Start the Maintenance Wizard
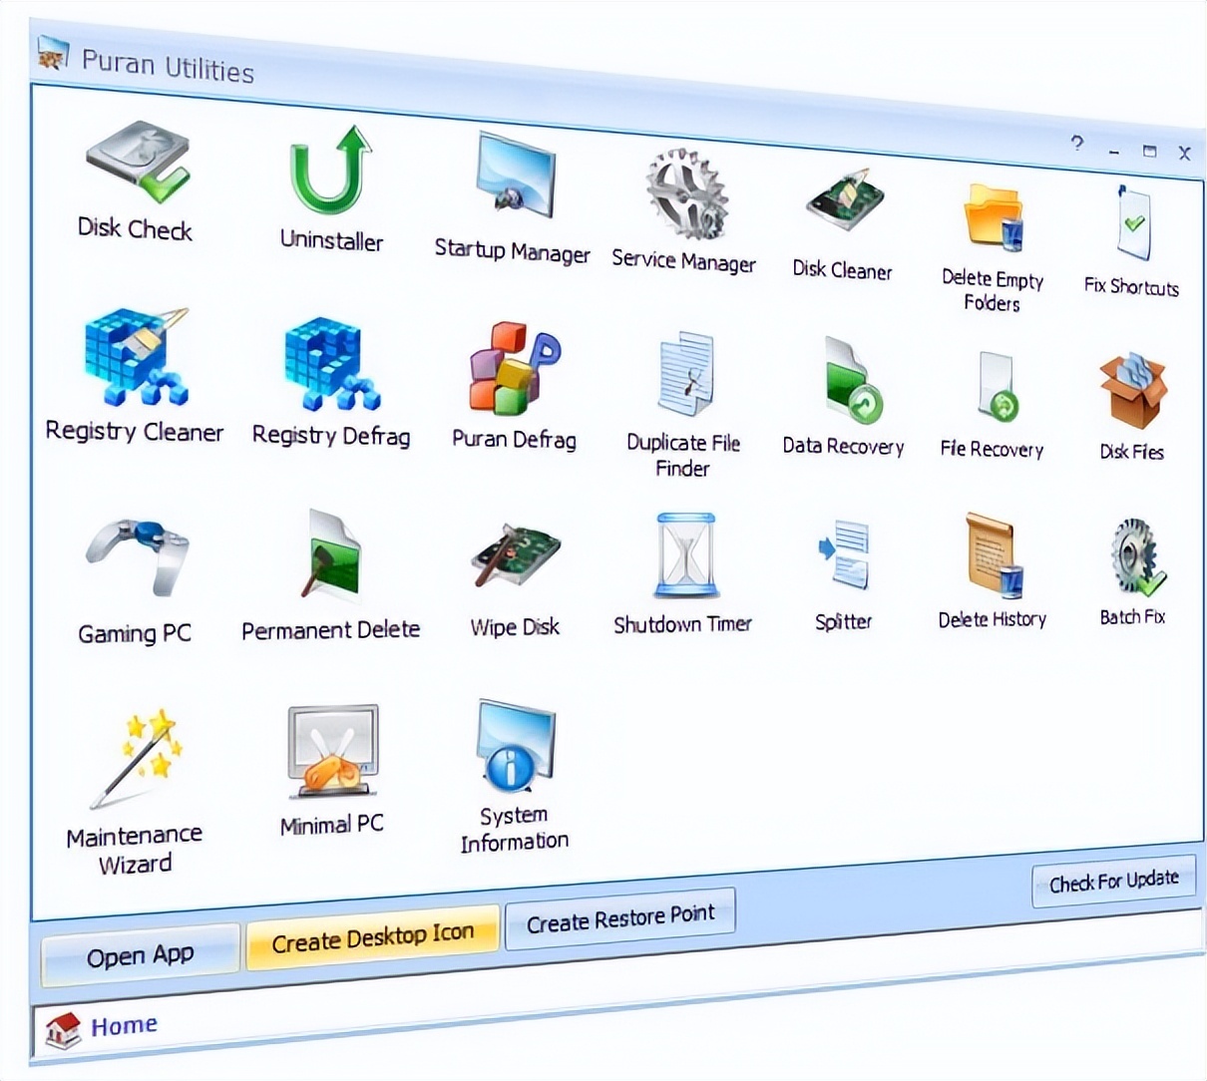Viewport: 1207px width, 1081px height. click(134, 758)
